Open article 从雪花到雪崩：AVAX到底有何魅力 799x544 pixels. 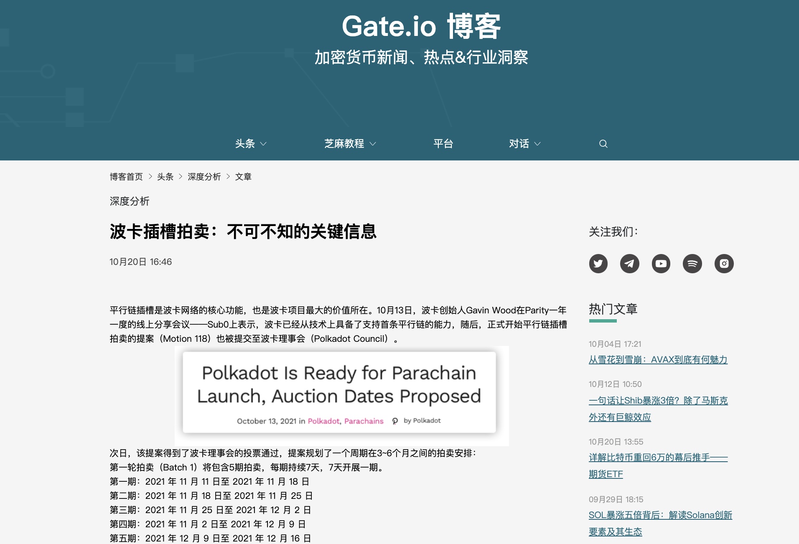658,360
